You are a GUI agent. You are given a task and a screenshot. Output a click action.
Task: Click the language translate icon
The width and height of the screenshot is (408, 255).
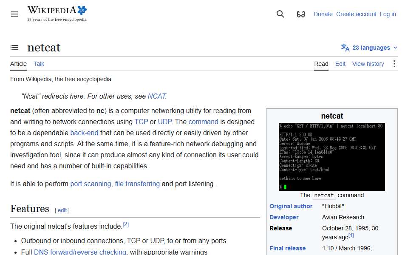tap(345, 48)
